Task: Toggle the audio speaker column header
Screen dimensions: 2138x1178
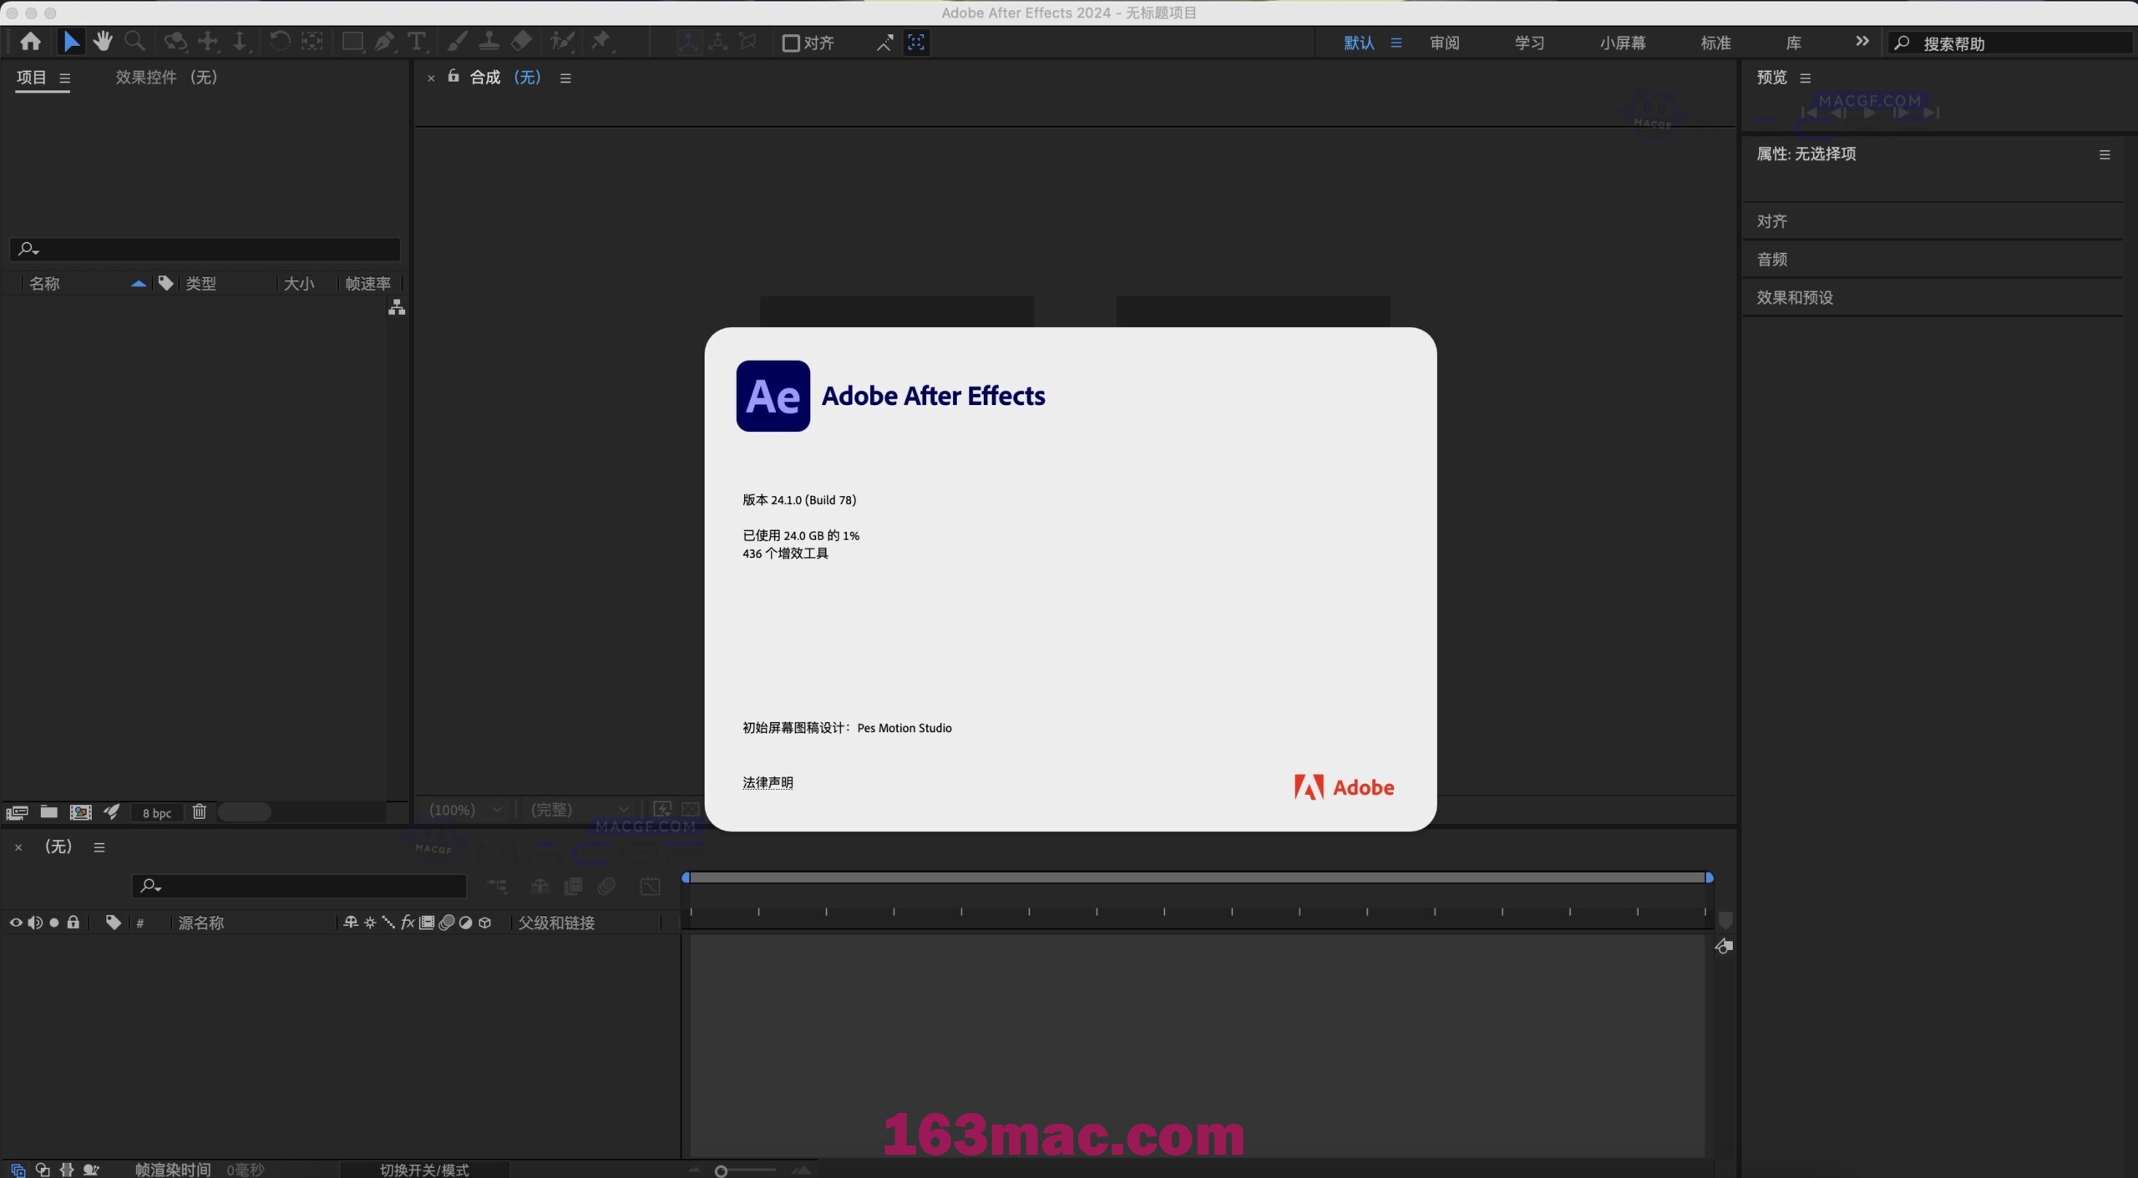Action: (x=34, y=923)
